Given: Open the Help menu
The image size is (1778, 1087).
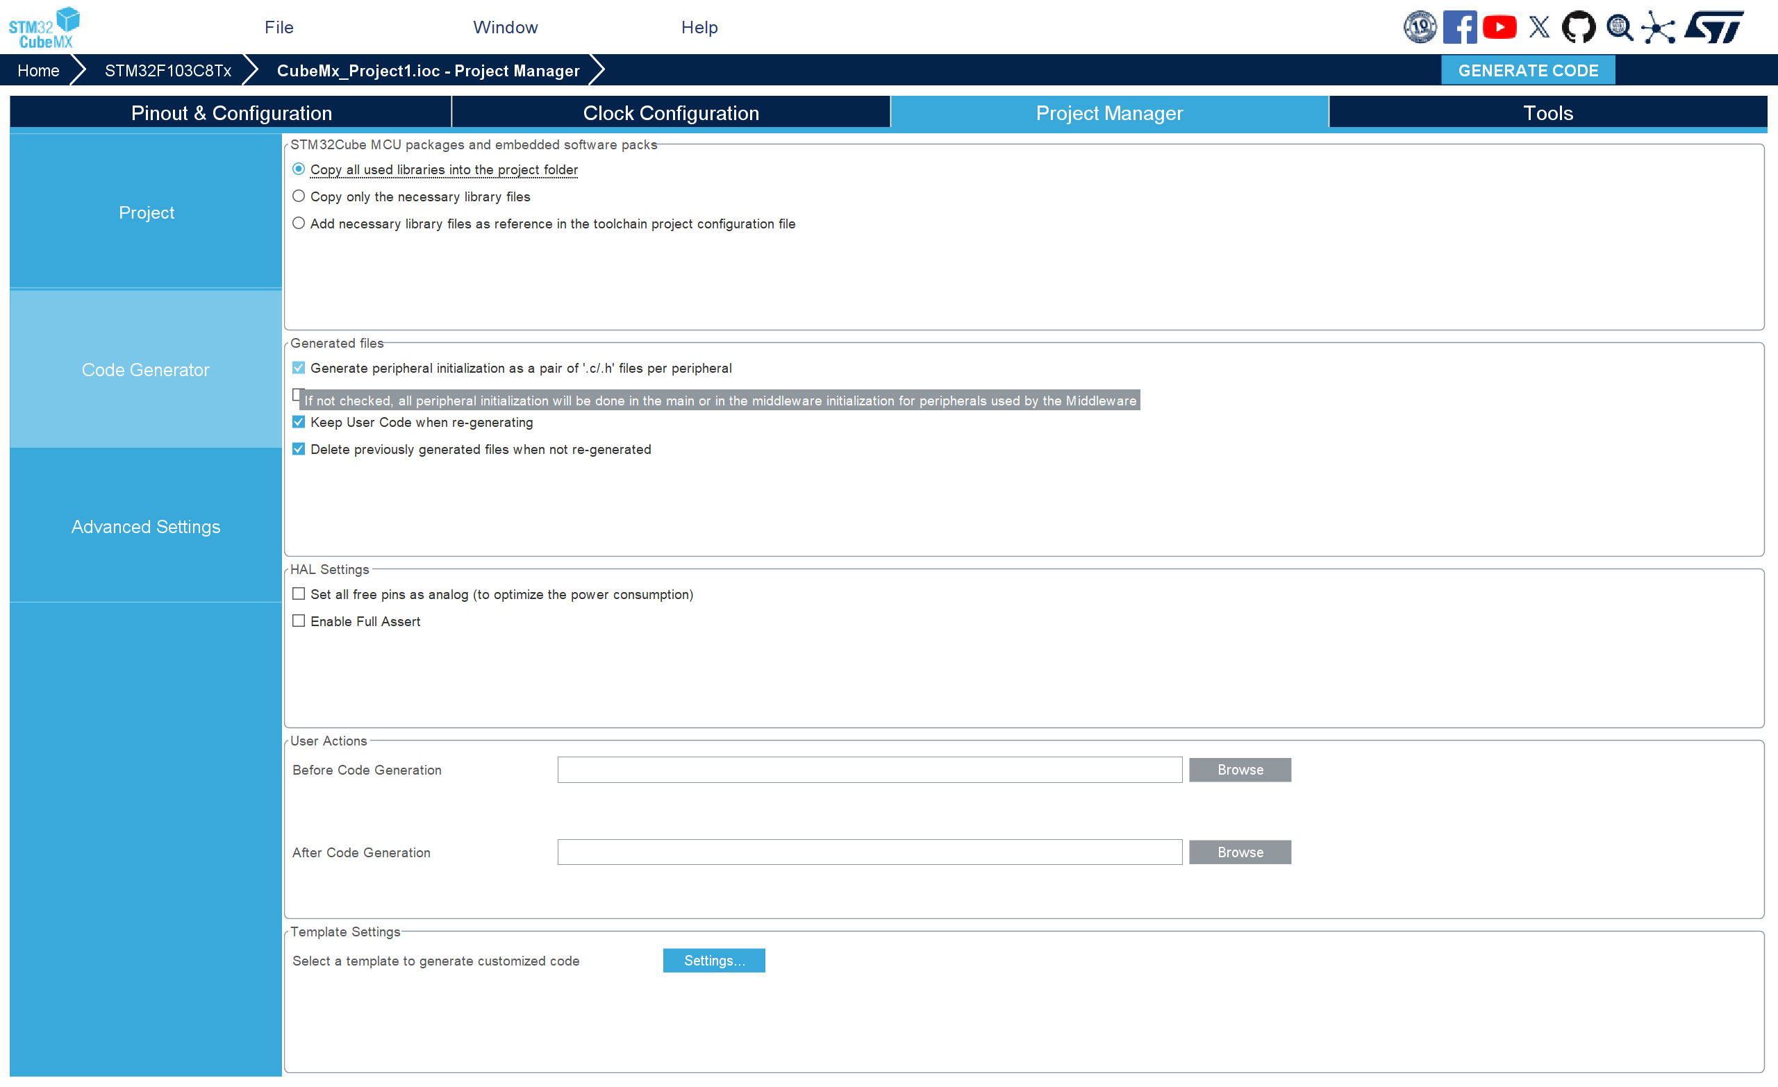Looking at the screenshot, I should point(699,27).
